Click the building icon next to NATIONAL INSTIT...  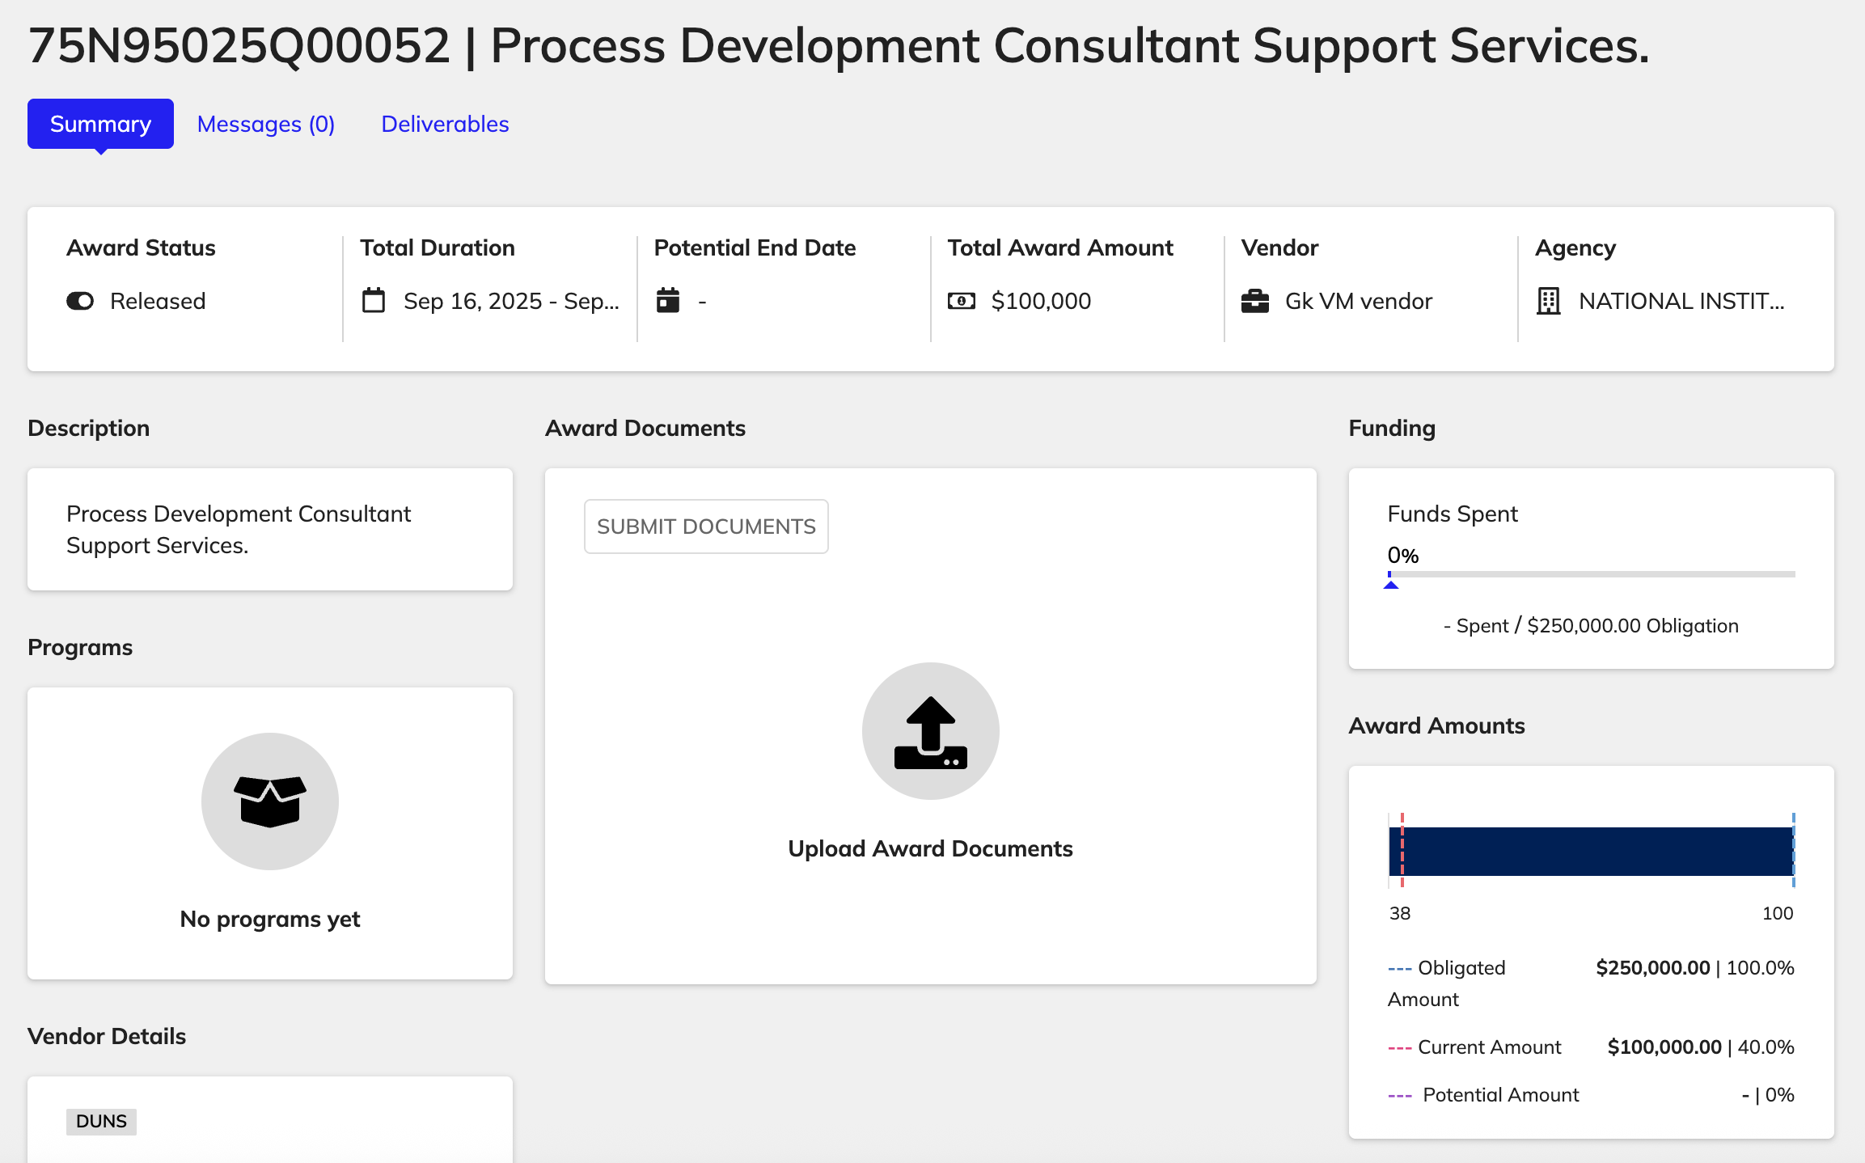[x=1548, y=301]
